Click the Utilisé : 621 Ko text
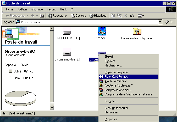This screenshot has height=122, width=177. click(x=23, y=71)
